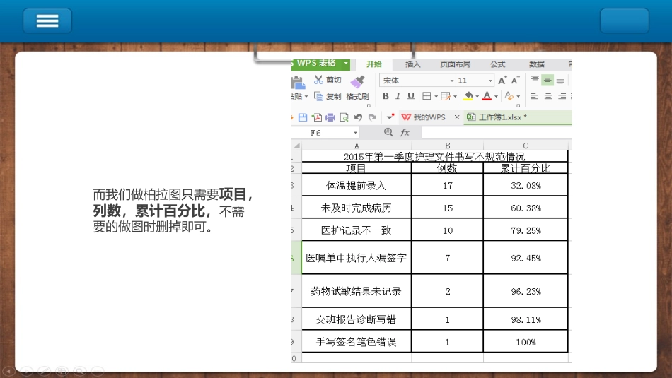This screenshot has height=378, width=672.
Task: Switch to the 页面布局 ribbon tab
Action: click(455, 64)
